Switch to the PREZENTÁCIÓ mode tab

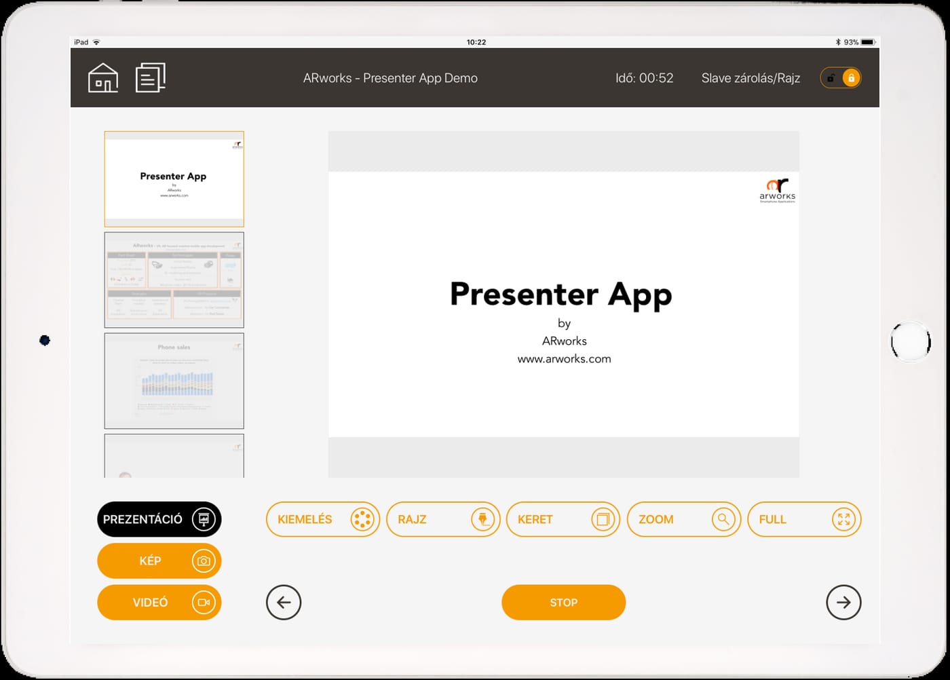coord(159,519)
